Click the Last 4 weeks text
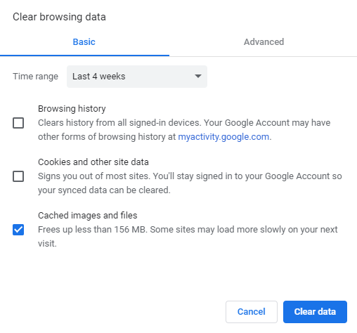Viewport: 357px width, 333px height. tap(99, 77)
